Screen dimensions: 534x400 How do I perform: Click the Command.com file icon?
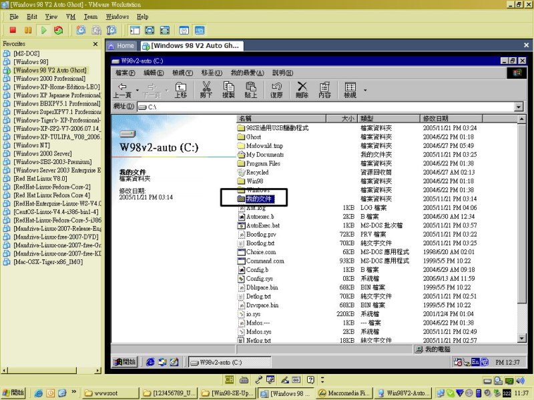[241, 261]
